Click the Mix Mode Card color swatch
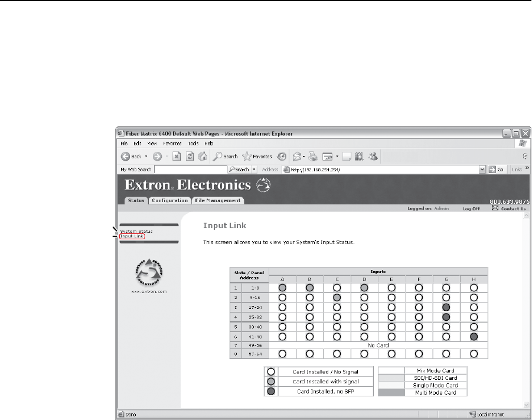 (391, 370)
